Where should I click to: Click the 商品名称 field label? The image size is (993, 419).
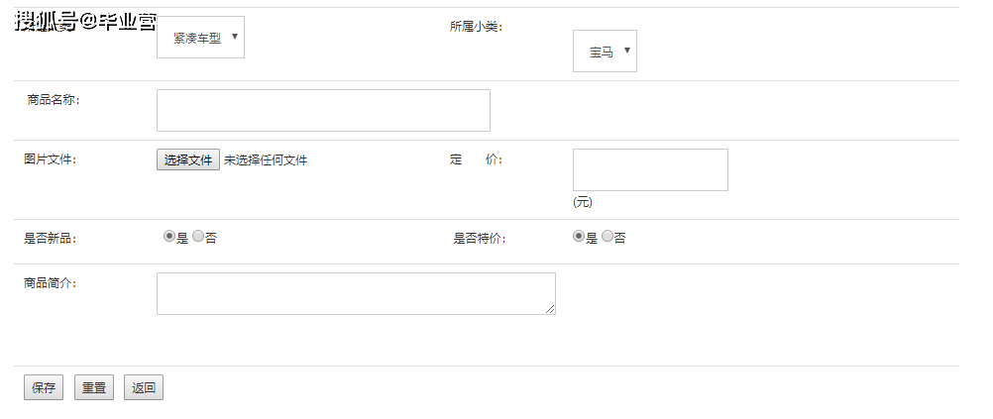pos(53,100)
